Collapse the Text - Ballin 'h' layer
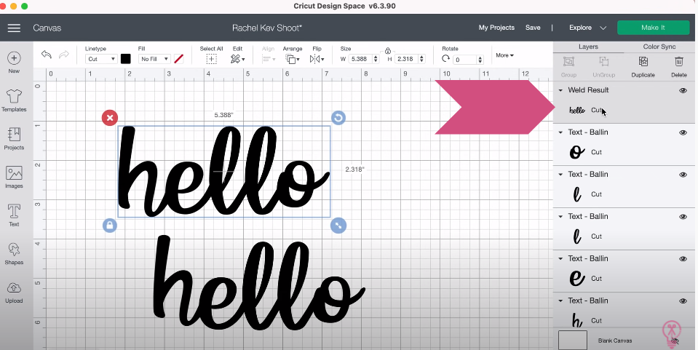The width and height of the screenshot is (698, 350). pyautogui.click(x=560, y=301)
